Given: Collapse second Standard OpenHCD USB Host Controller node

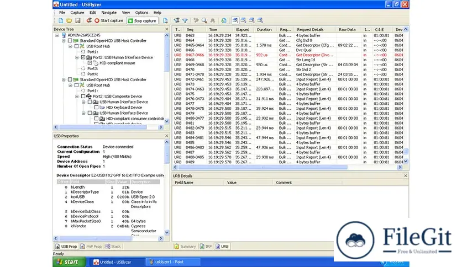Looking at the screenshot, I should [x=64, y=79].
